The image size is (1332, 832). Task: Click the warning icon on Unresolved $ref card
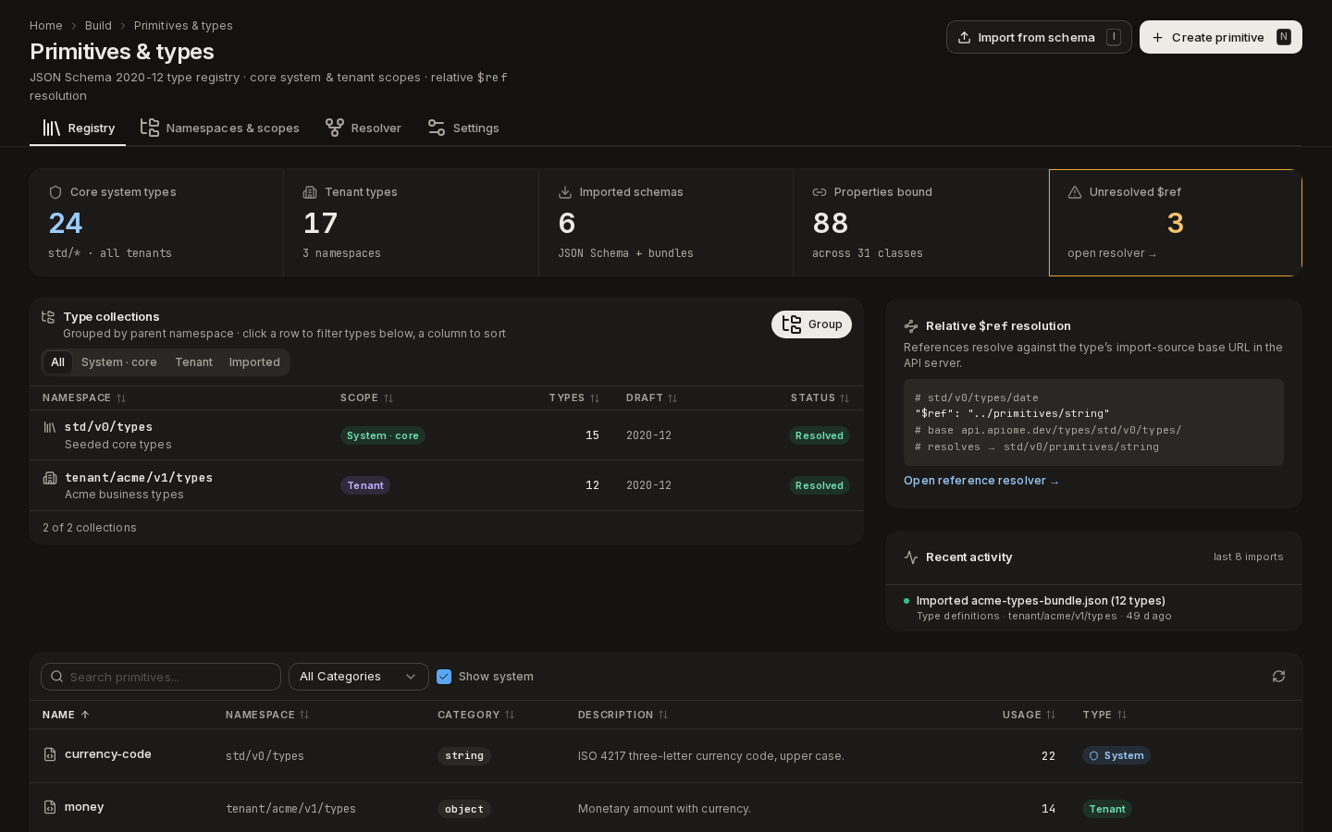click(1075, 192)
